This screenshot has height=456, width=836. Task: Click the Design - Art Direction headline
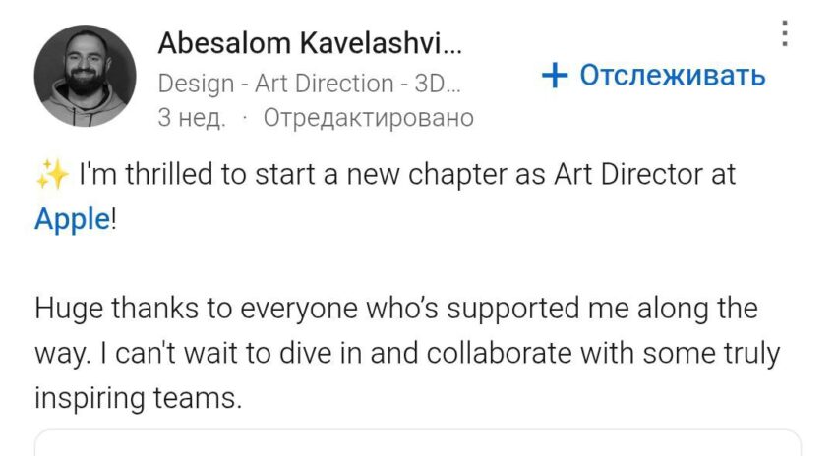[309, 84]
